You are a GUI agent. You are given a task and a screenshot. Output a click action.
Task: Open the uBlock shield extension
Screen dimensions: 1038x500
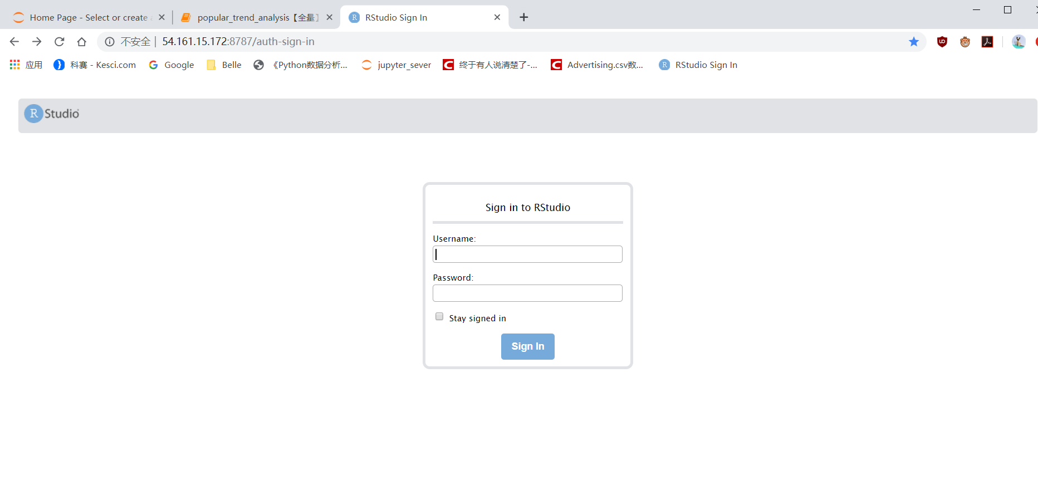pos(942,42)
